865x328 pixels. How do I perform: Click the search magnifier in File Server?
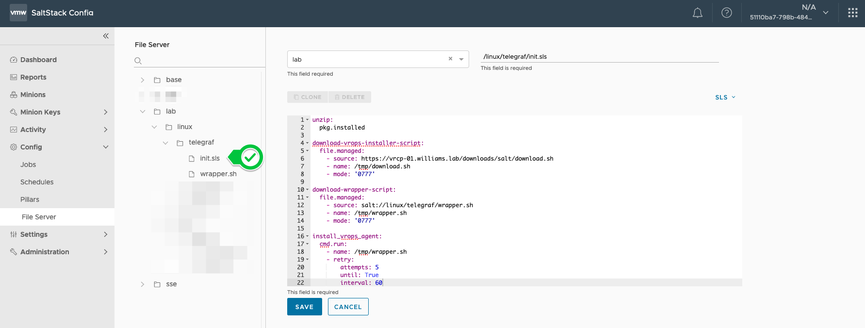(138, 61)
